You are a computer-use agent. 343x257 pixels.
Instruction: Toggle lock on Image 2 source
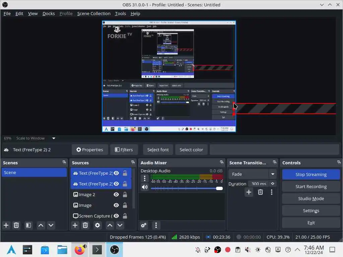pyautogui.click(x=125, y=194)
